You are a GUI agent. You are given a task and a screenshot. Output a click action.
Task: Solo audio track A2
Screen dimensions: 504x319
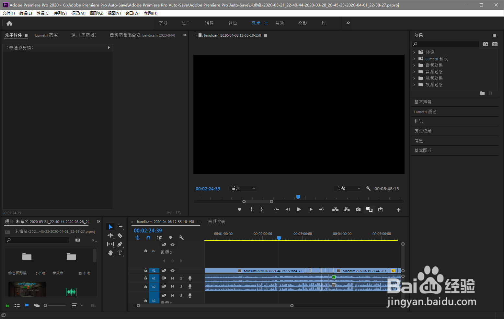click(181, 287)
